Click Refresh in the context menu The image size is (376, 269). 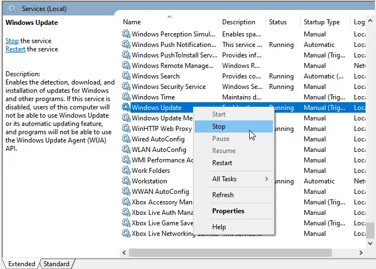tap(223, 195)
